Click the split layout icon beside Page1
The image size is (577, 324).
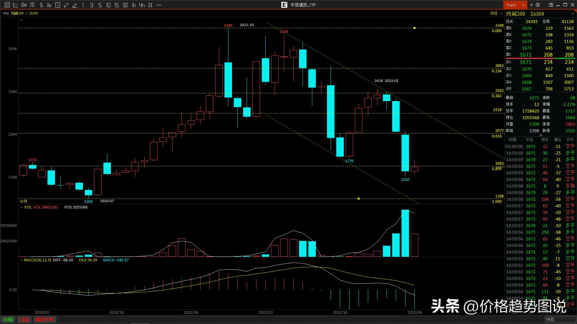pyautogui.click(x=538, y=5)
